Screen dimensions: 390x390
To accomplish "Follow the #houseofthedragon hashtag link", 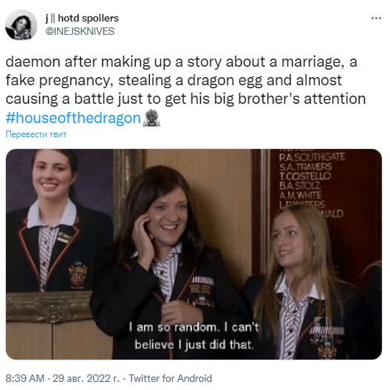I will [x=73, y=118].
